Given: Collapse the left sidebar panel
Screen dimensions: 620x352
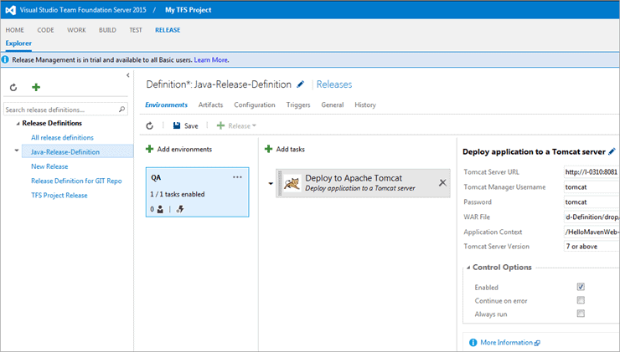Looking at the screenshot, I should pos(127,75).
